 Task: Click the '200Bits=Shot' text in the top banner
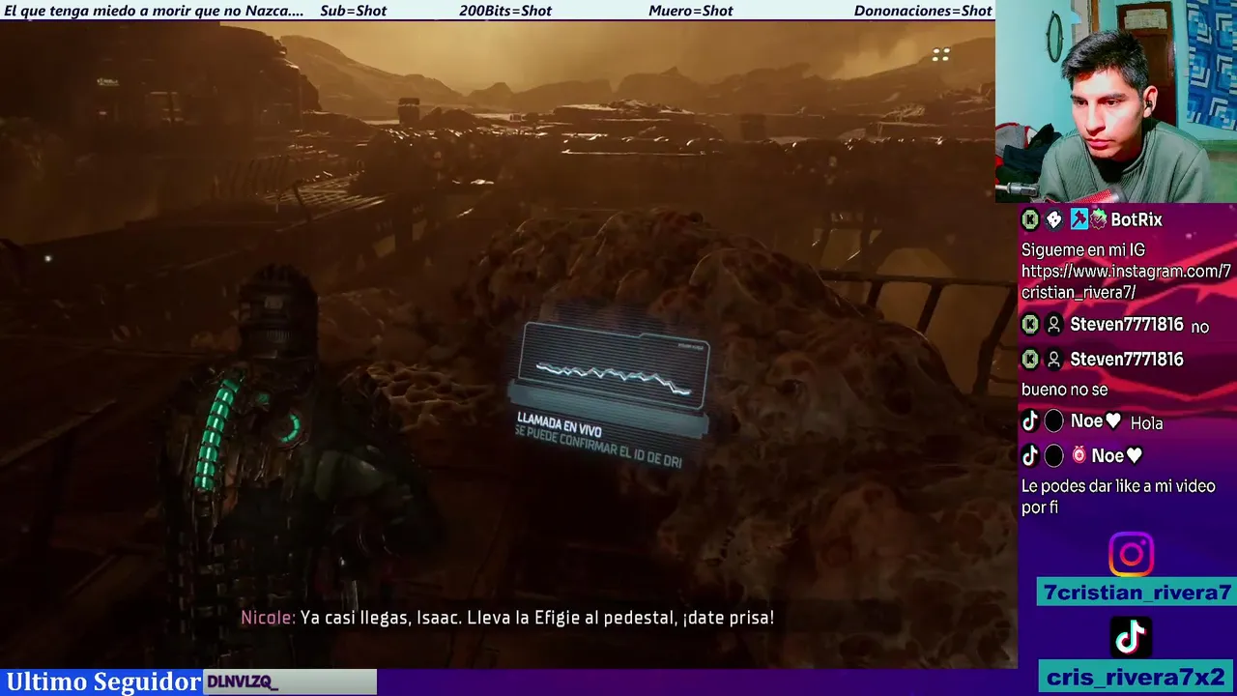click(505, 11)
